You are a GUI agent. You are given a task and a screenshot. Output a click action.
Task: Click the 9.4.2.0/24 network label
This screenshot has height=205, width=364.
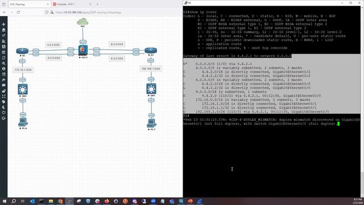(117, 44)
